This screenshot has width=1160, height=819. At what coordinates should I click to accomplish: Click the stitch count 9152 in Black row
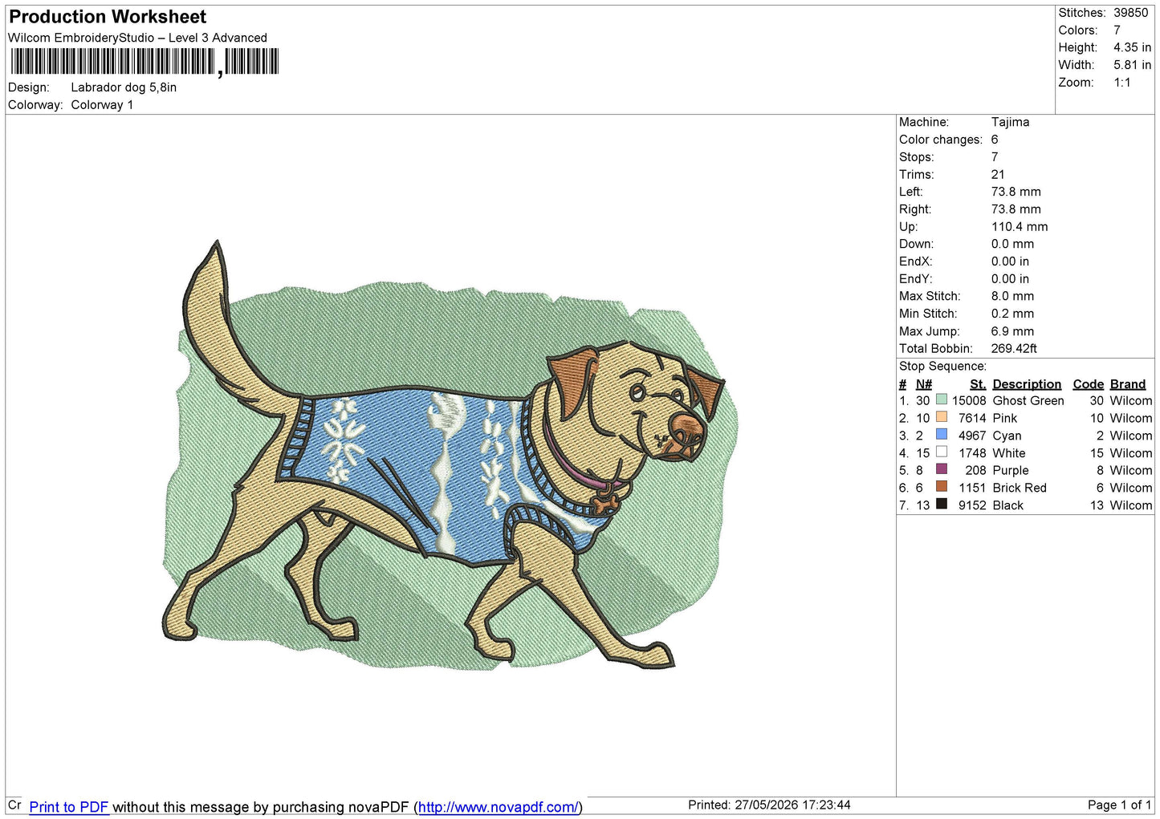(x=972, y=505)
